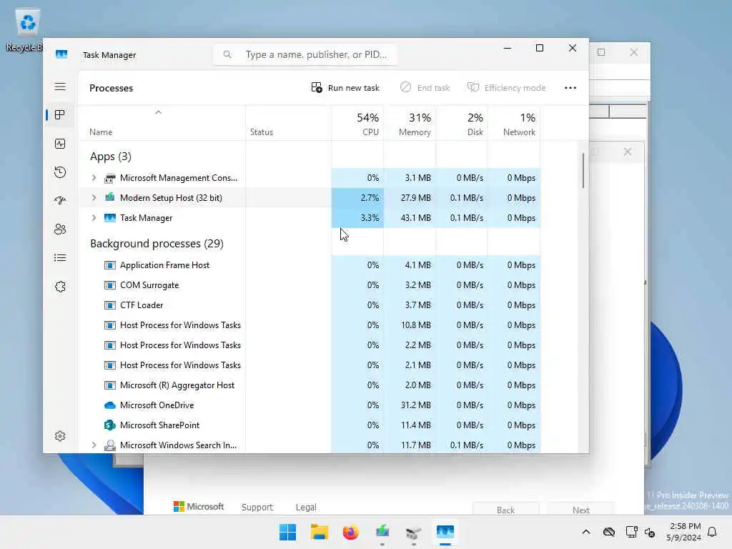This screenshot has width=732, height=549.
Task: Click the Processes list vertical scrollbar thumb
Action: pos(583,171)
